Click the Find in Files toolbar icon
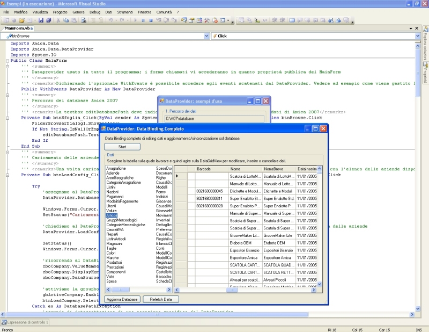This screenshot has width=429, height=332. click(x=84, y=20)
